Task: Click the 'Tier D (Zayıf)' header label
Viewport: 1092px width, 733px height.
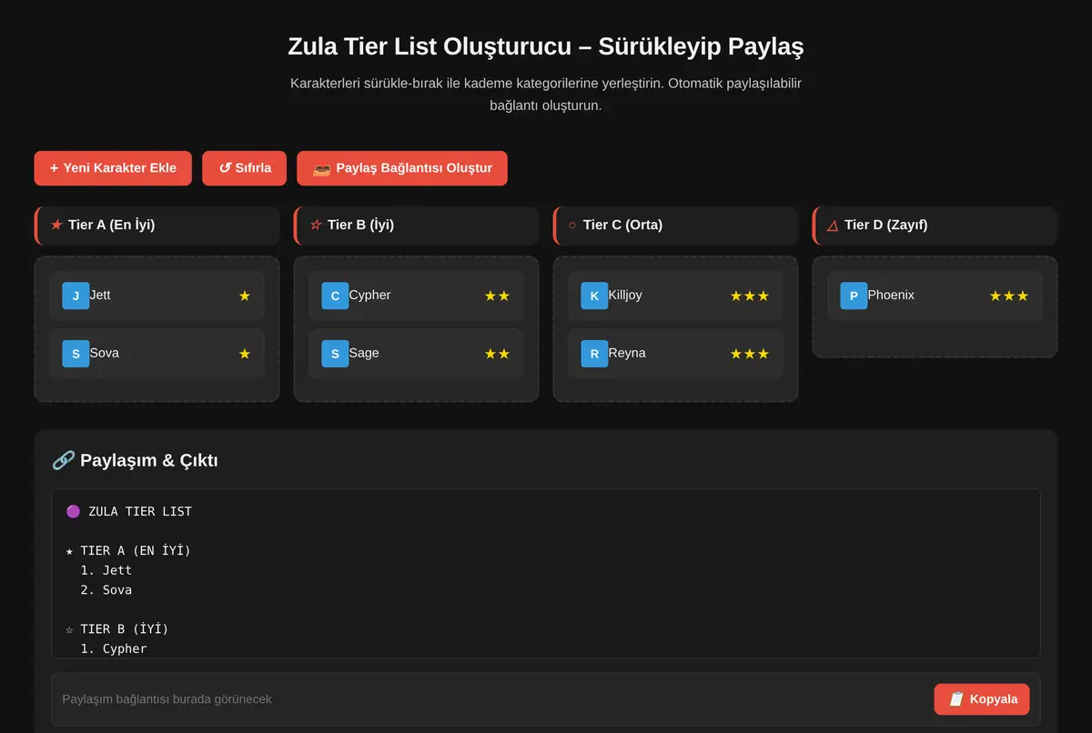Action: pos(885,225)
